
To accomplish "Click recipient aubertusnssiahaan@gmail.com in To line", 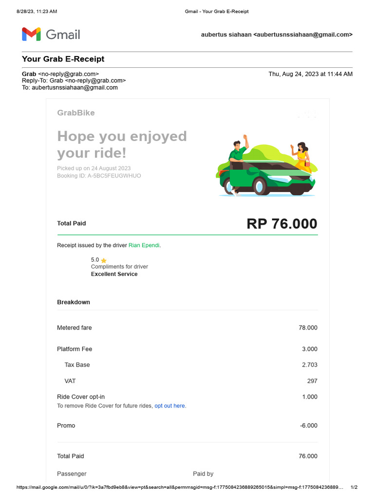I will 75,88.
